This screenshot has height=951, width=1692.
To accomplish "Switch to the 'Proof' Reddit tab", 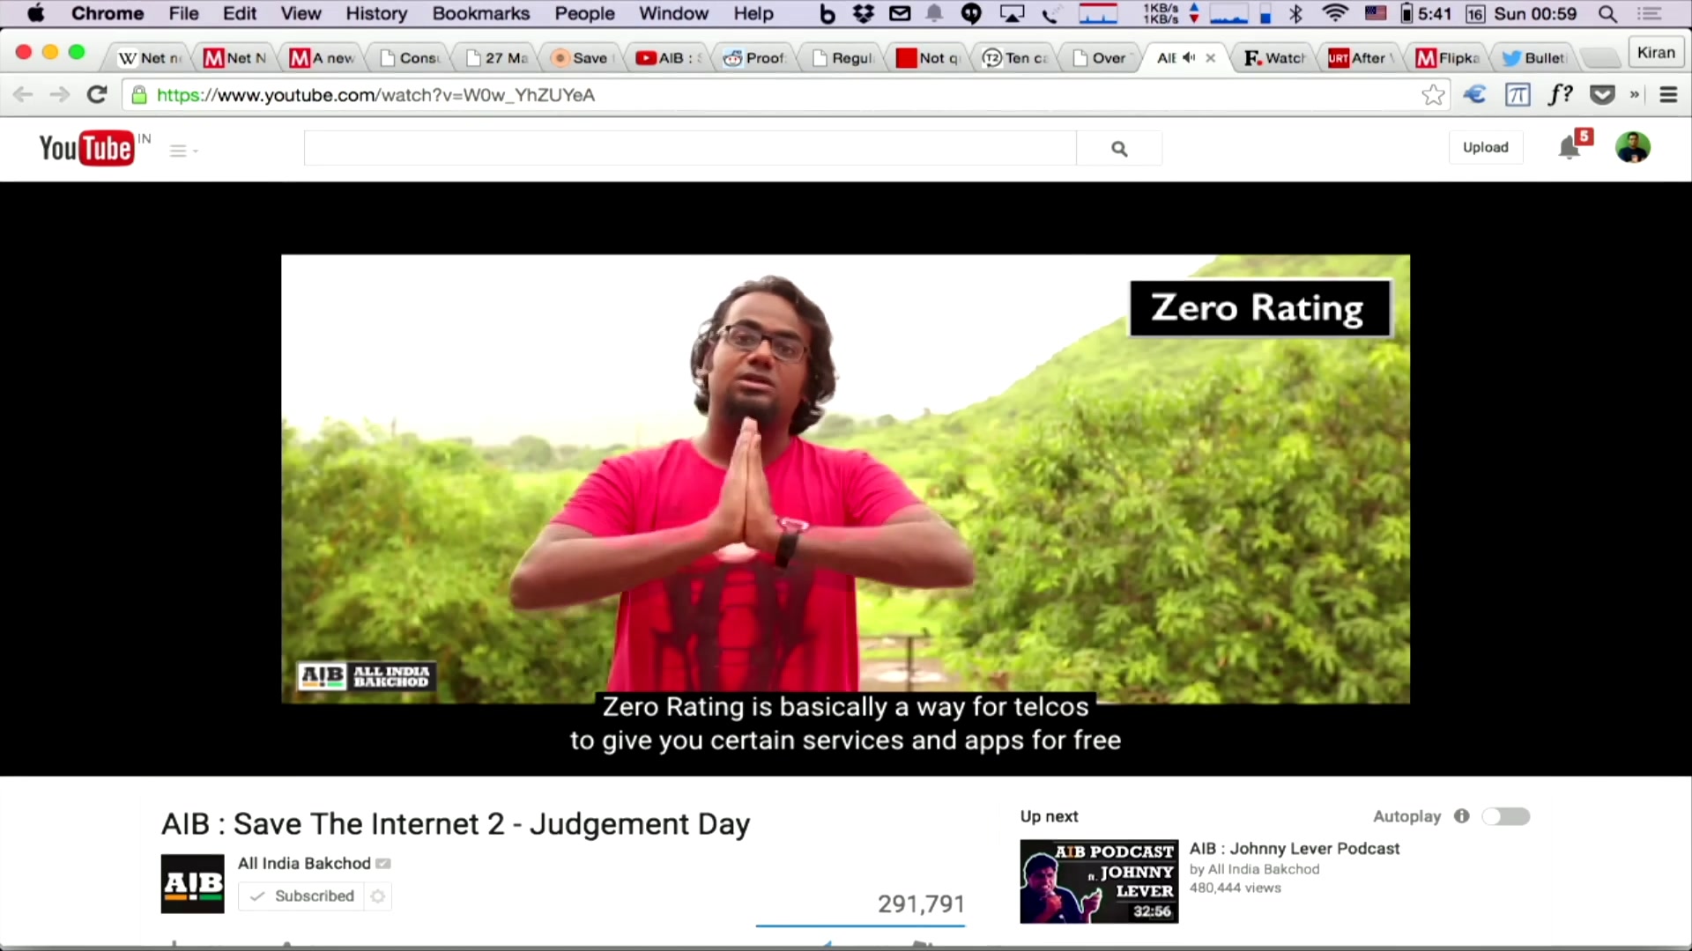I will [754, 58].
